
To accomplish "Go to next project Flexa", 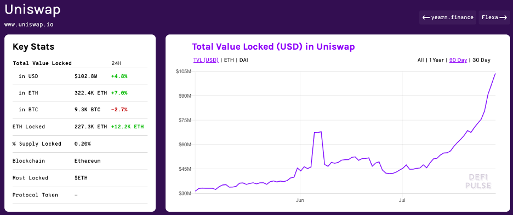I will [494, 17].
